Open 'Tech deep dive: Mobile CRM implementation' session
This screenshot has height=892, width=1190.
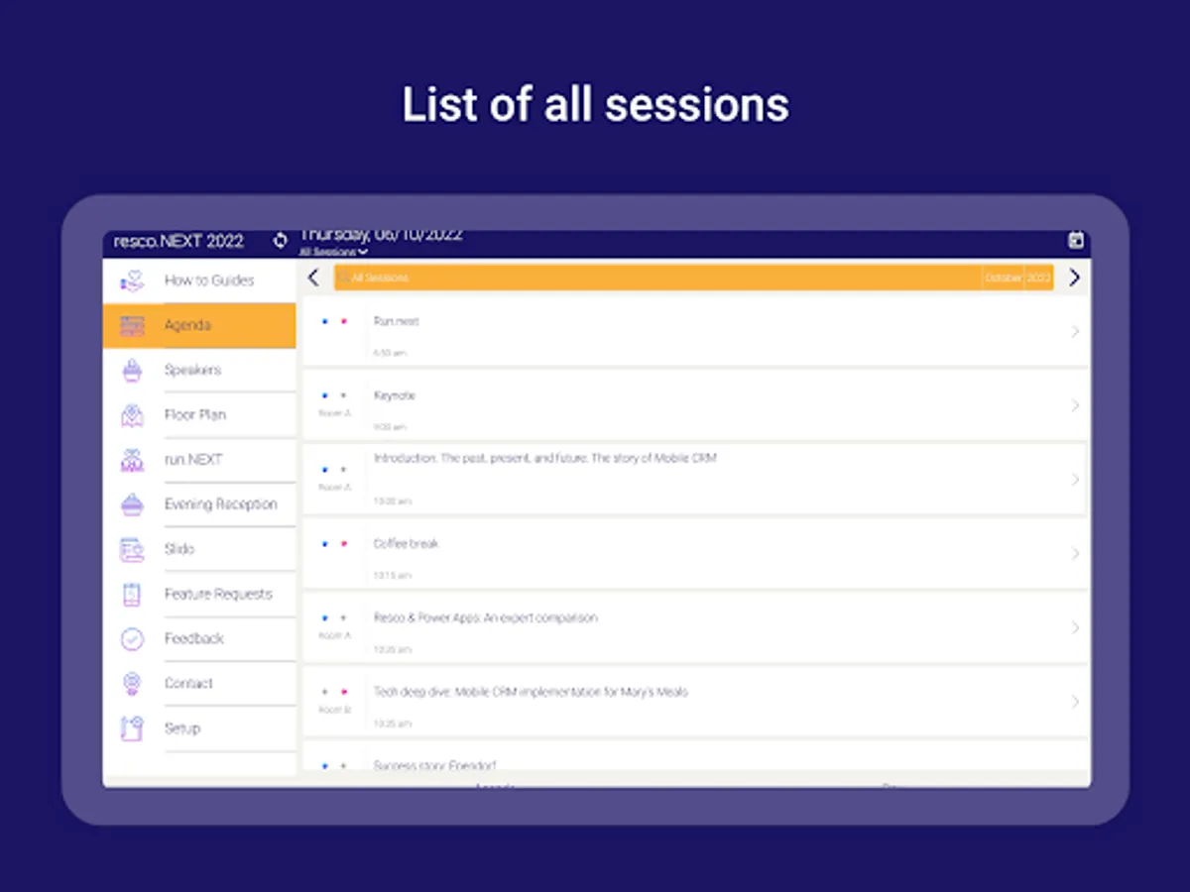point(531,692)
